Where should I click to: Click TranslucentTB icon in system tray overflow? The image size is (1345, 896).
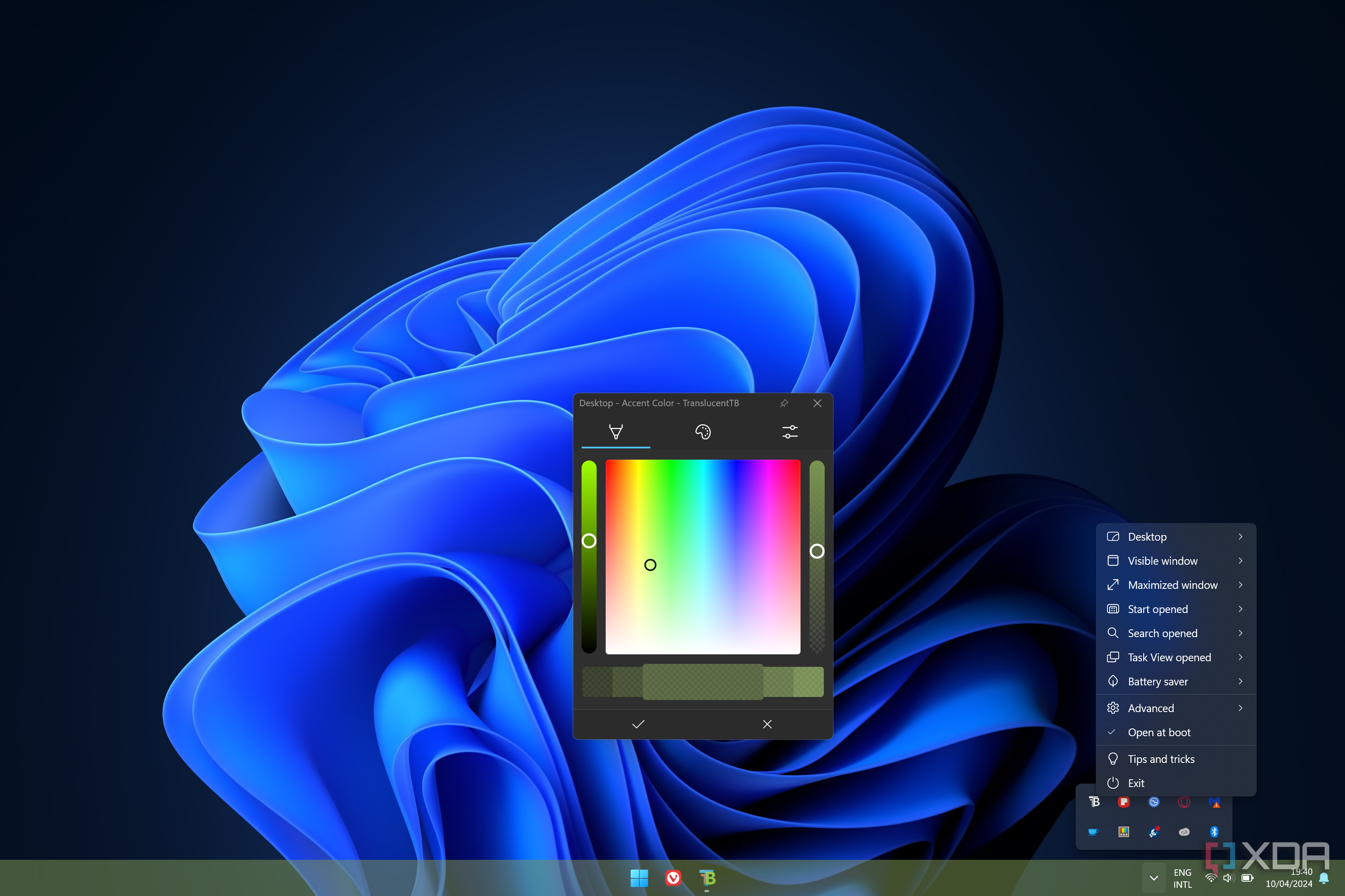tap(1094, 802)
